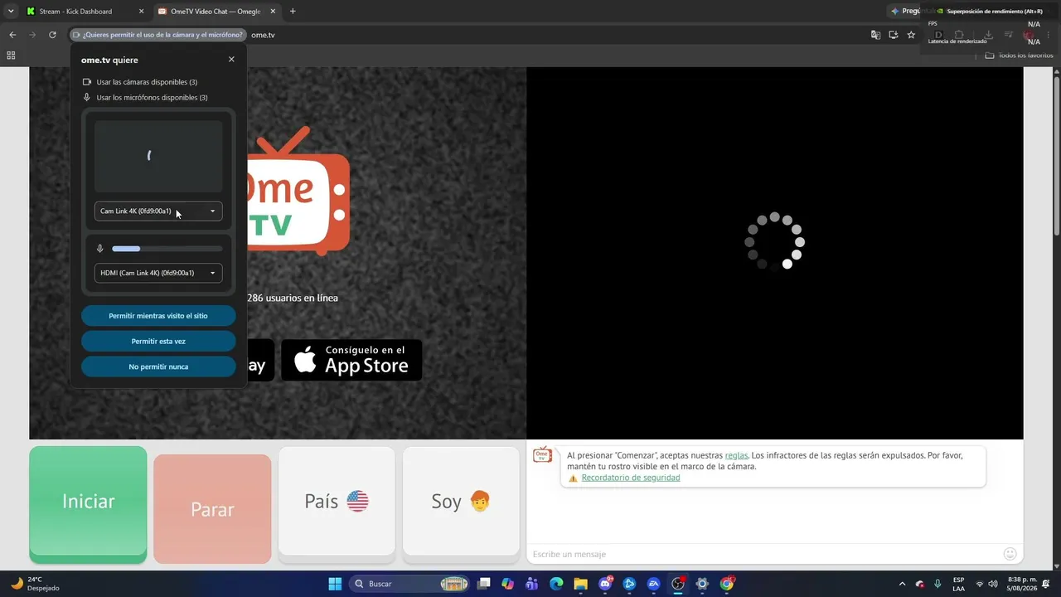Click the red Parar button

(x=212, y=509)
